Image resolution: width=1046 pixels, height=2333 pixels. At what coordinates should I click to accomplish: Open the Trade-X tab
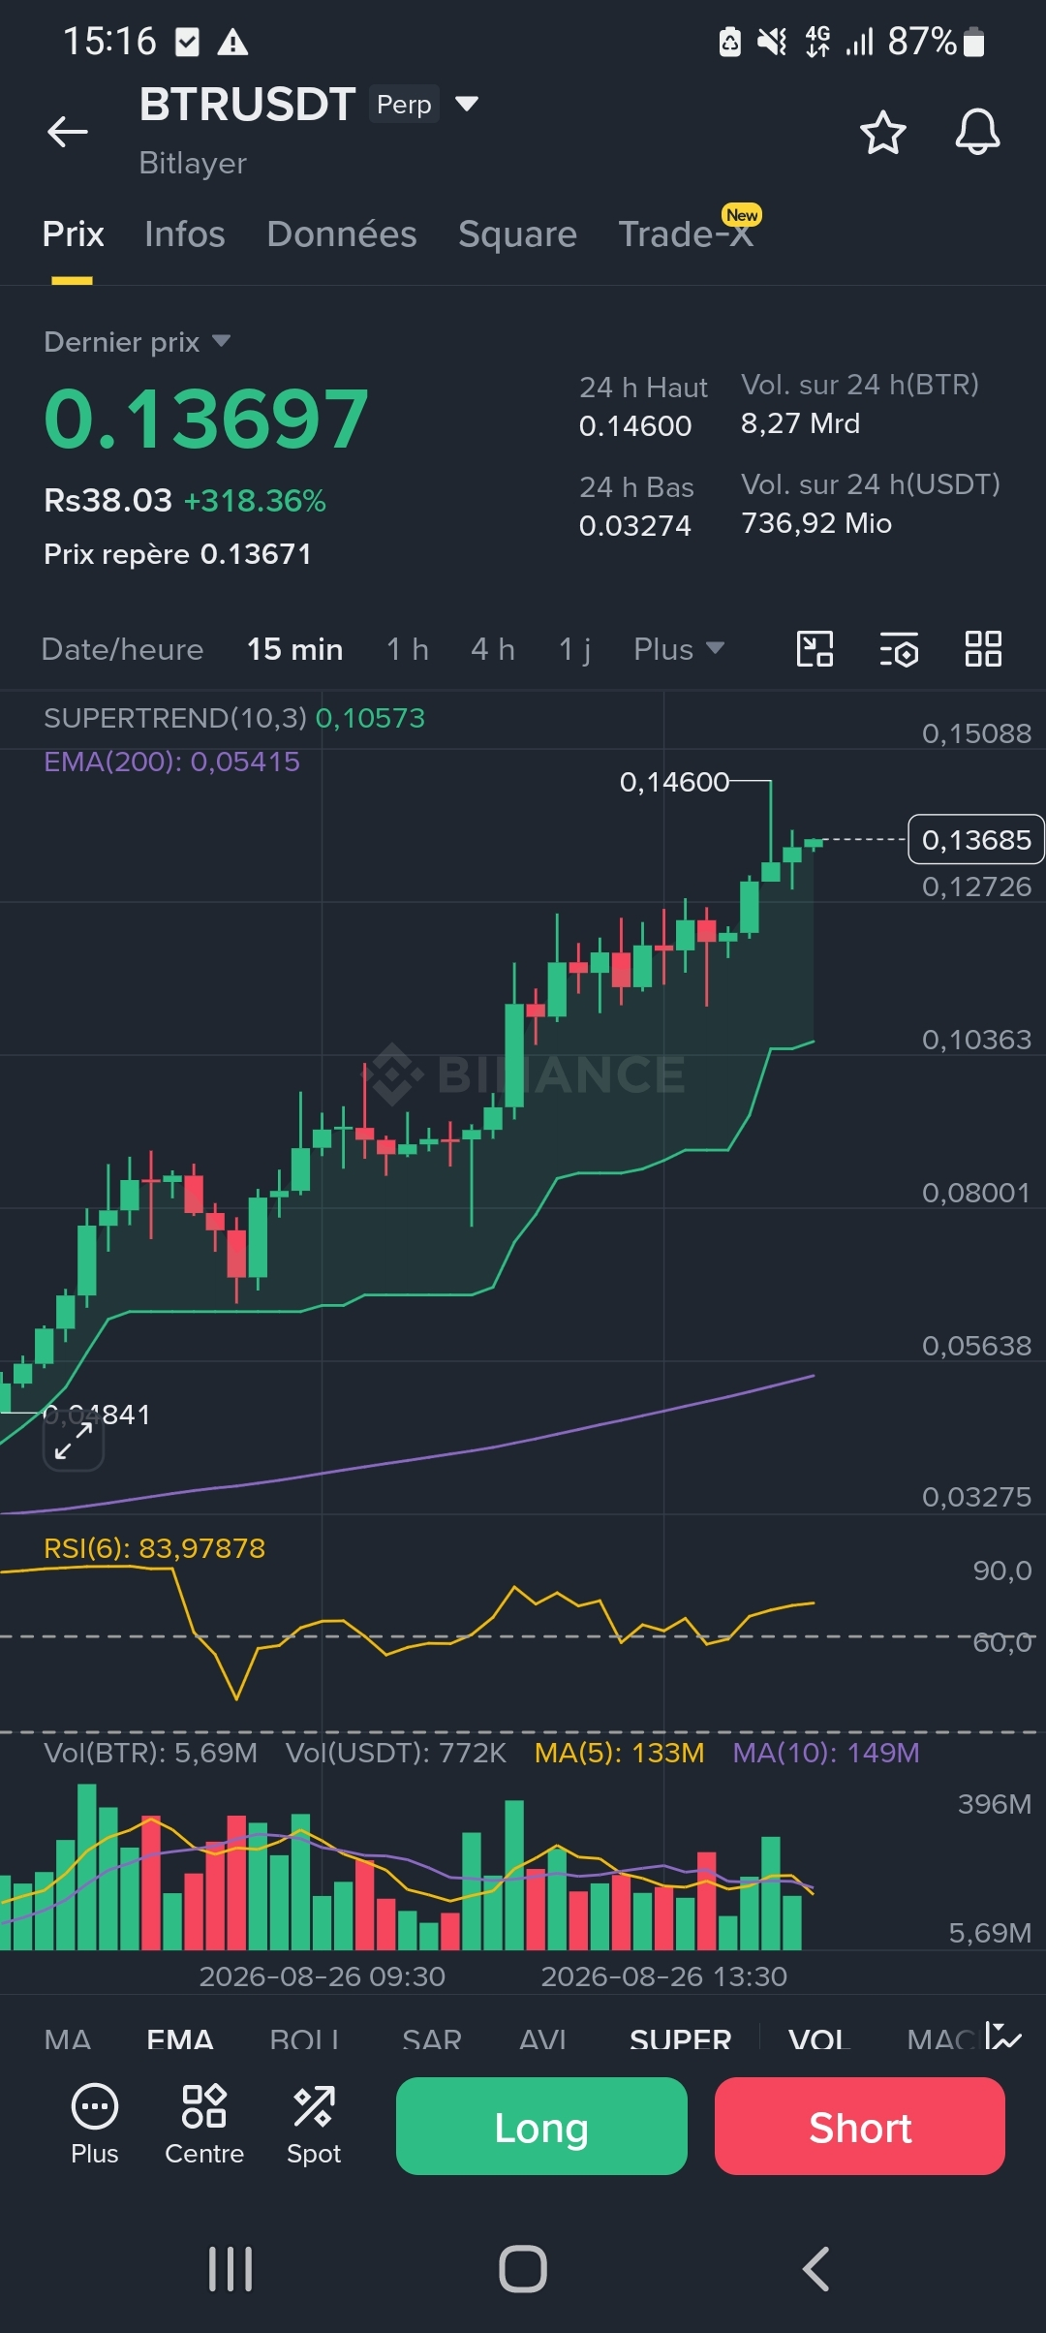pos(687,234)
